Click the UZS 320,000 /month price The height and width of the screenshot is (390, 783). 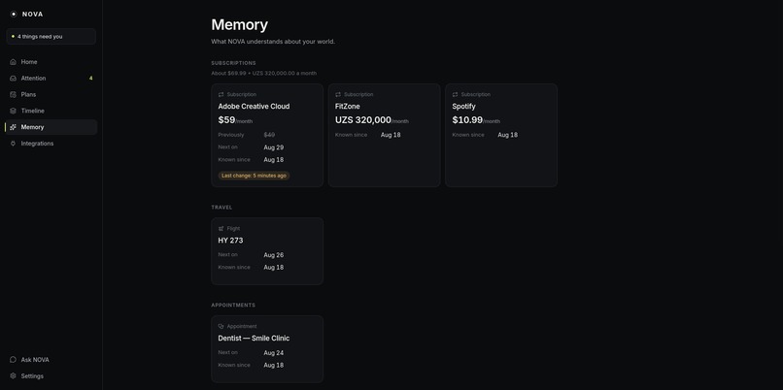tap(371, 120)
